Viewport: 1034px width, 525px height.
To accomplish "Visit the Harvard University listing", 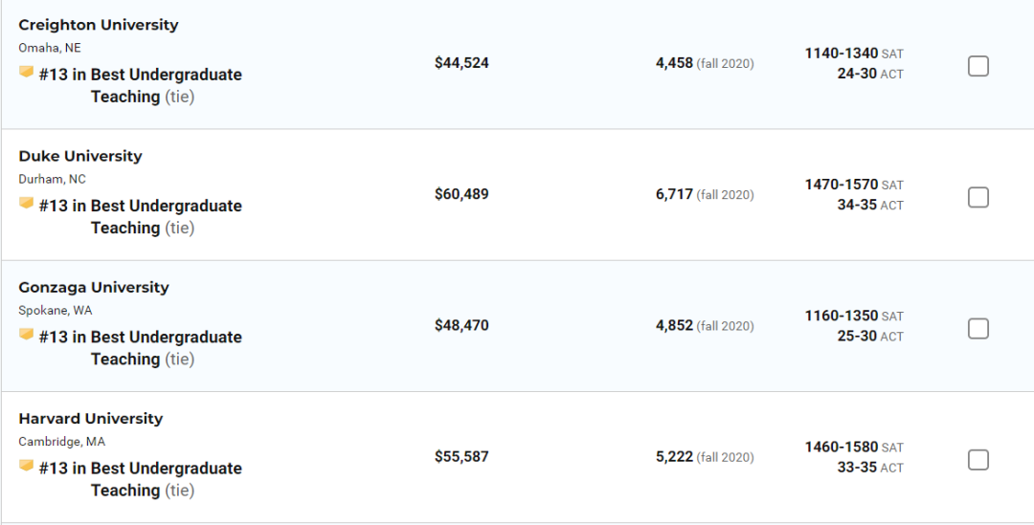I will [x=91, y=418].
